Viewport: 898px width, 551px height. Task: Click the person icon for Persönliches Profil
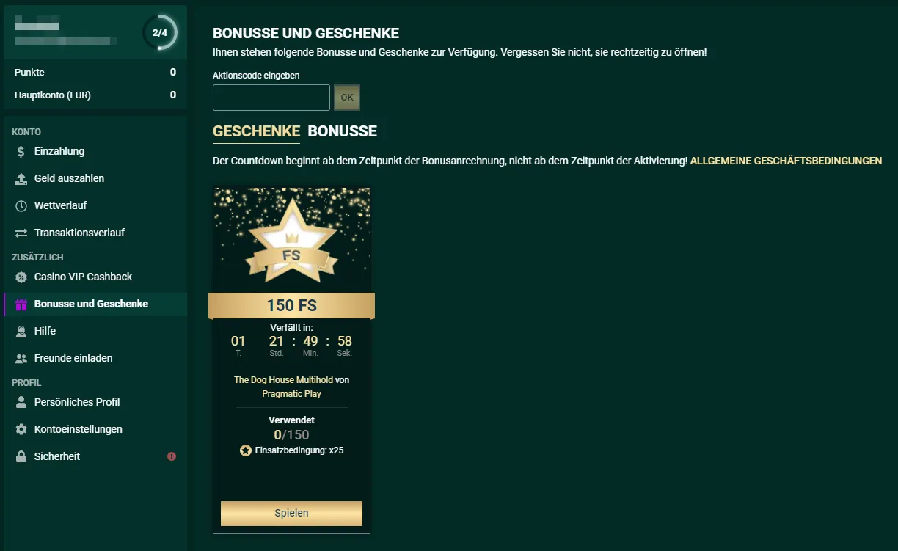point(21,402)
